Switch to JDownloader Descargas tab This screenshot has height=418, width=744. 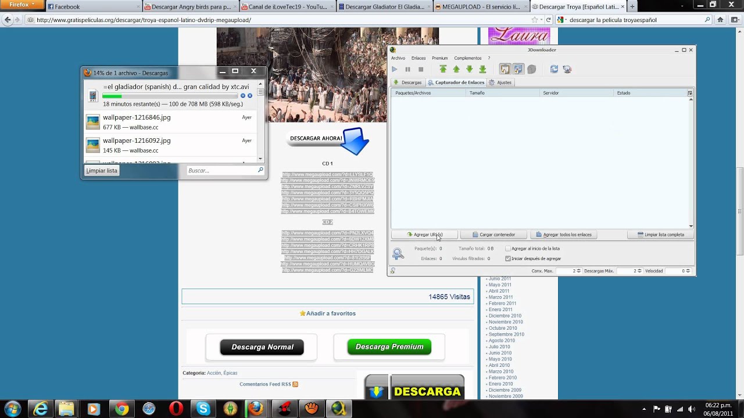[x=407, y=82]
